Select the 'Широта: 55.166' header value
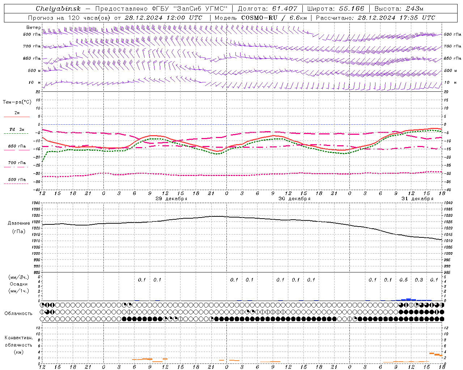This screenshot has width=463, height=370. point(335,9)
